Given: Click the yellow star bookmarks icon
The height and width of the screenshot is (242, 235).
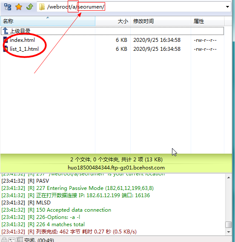Looking at the screenshot, I should pos(19,7).
